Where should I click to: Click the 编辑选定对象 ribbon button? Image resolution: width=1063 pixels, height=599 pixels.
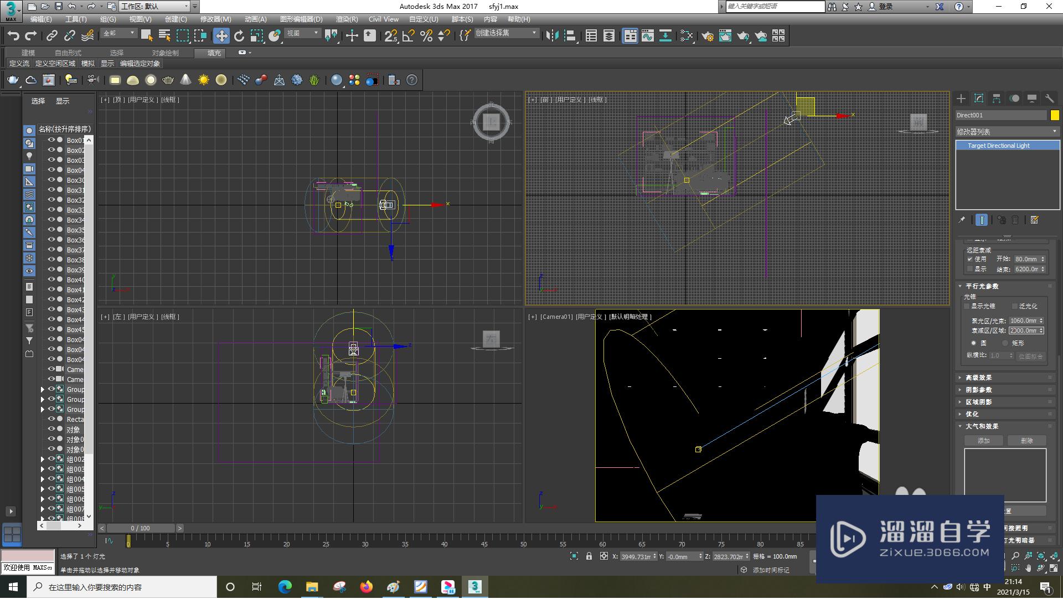(x=140, y=64)
